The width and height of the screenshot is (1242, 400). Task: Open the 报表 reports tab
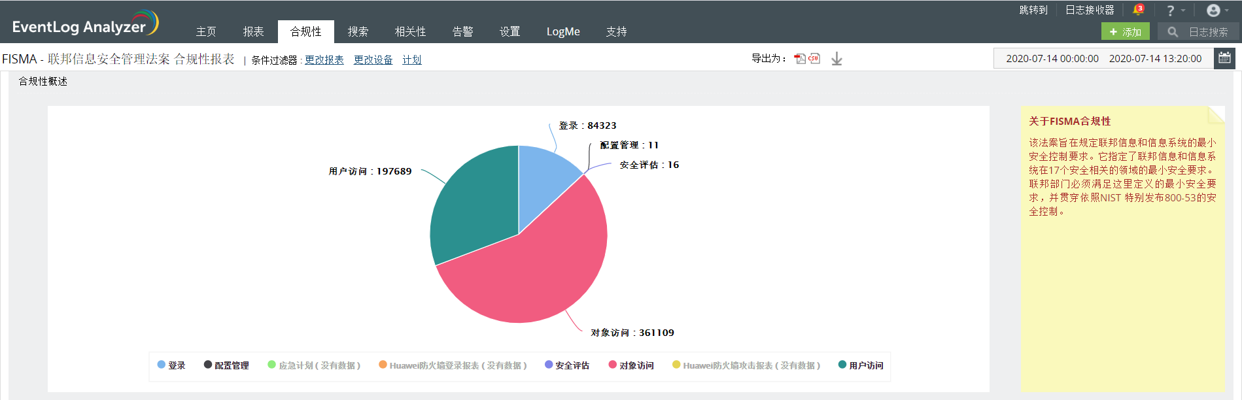point(253,31)
